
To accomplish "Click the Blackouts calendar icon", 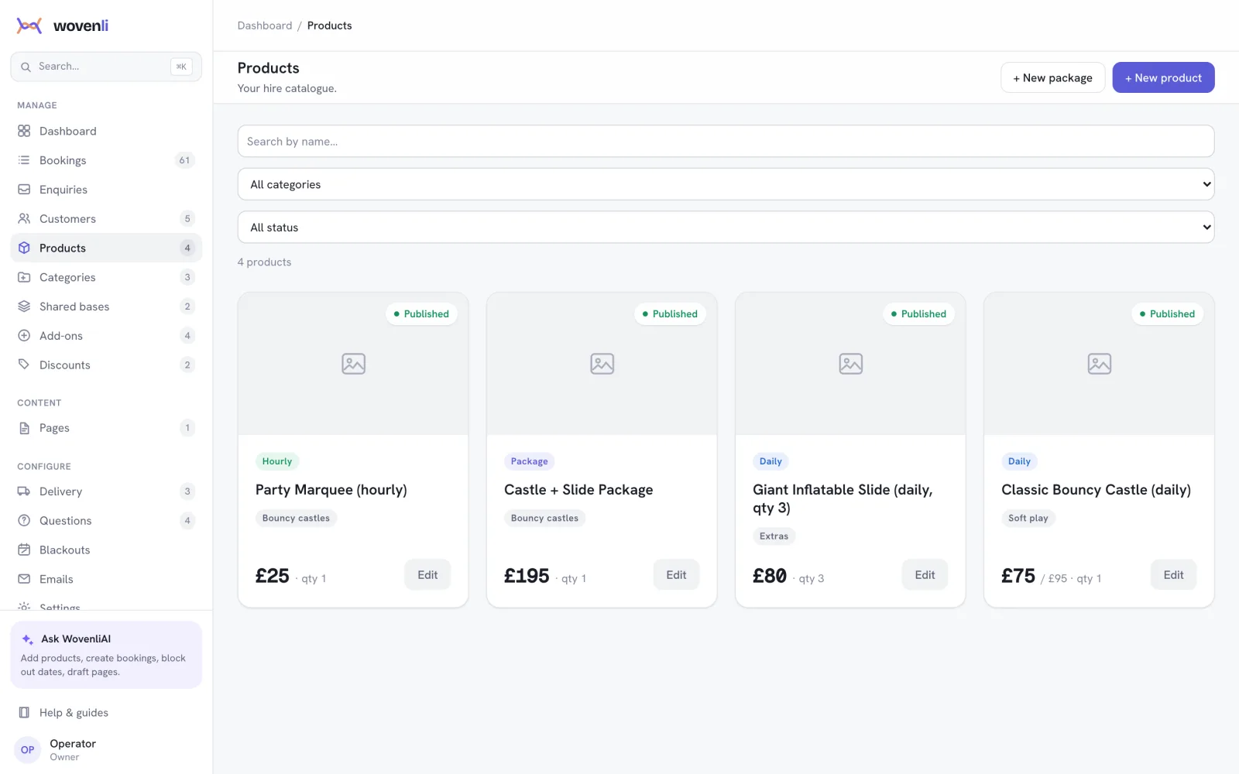I will (x=24, y=550).
